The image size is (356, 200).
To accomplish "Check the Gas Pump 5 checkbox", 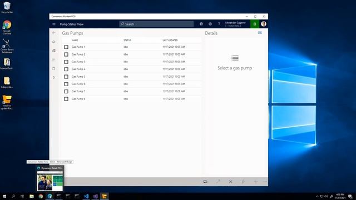I will click(66, 77).
